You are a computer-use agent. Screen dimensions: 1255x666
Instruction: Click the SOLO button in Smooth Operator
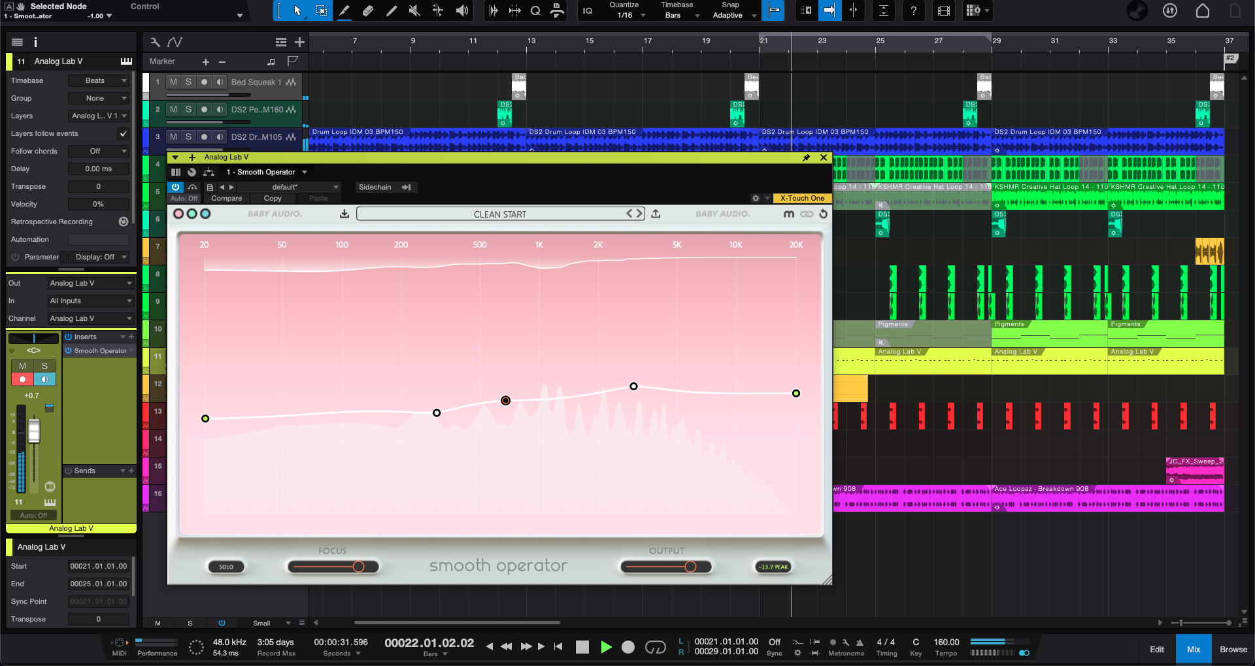226,567
